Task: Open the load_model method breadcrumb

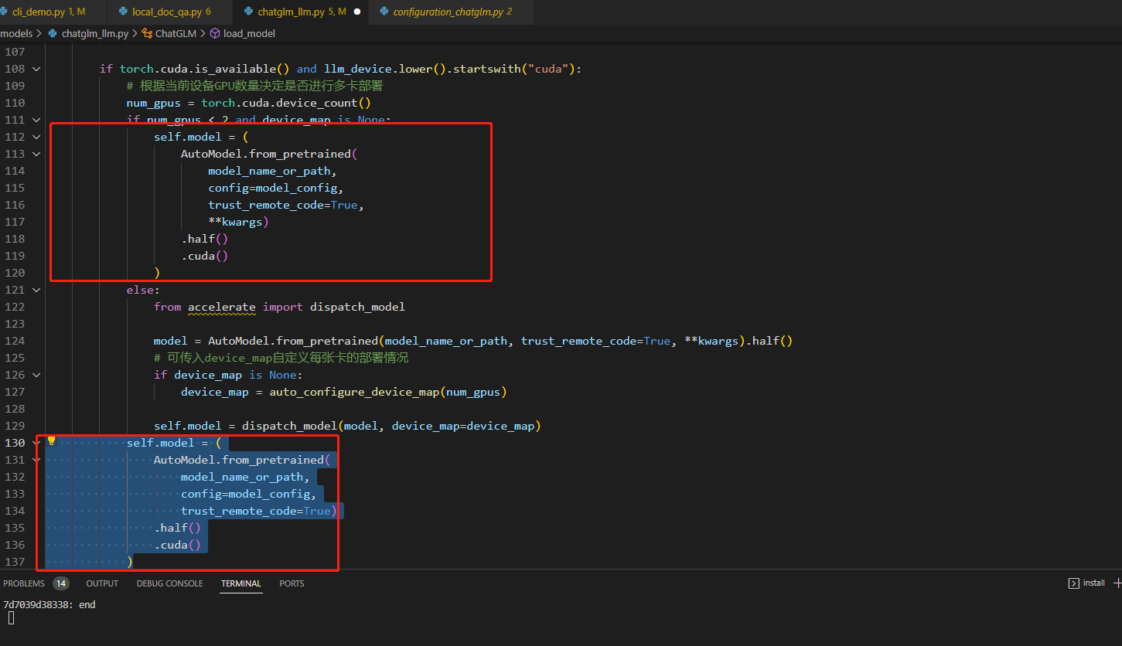Action: (249, 34)
